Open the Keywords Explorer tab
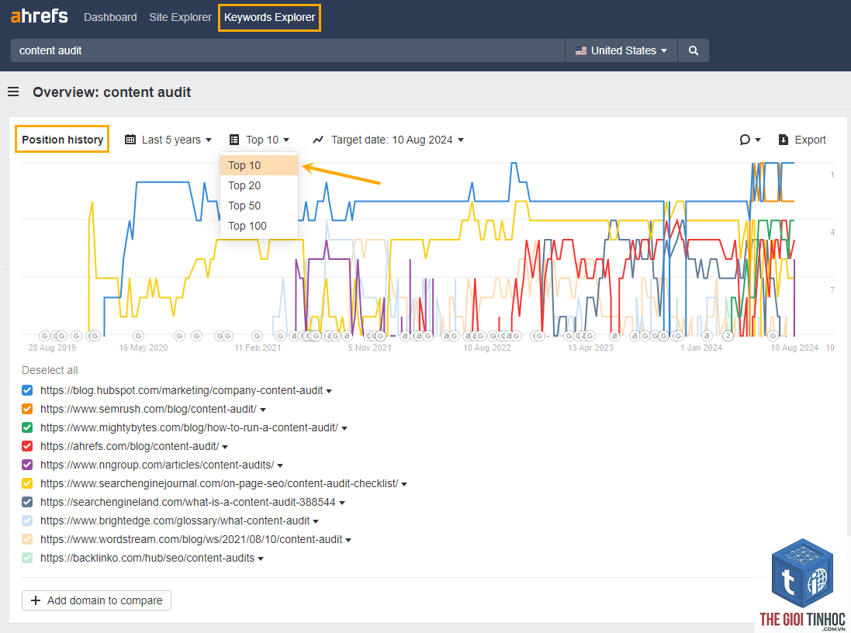 [270, 17]
